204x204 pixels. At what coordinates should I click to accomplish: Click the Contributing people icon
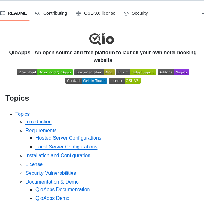pyautogui.click(x=37, y=13)
